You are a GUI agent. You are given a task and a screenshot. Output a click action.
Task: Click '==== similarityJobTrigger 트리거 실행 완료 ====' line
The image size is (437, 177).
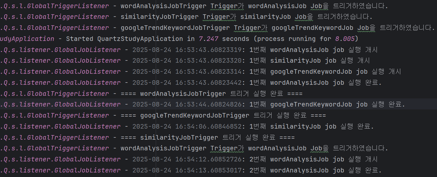[x=208, y=137]
